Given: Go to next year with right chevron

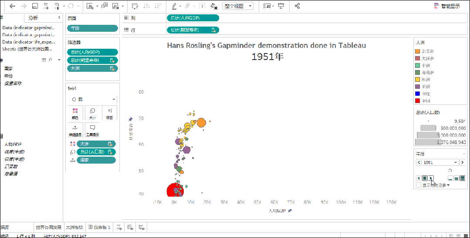Looking at the screenshot, I should click(462, 162).
